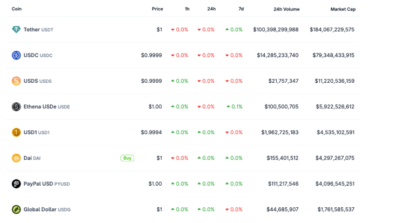
Task: Sort by Market Cap column header
Action: 343,9
